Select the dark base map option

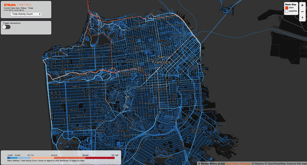[287, 8]
